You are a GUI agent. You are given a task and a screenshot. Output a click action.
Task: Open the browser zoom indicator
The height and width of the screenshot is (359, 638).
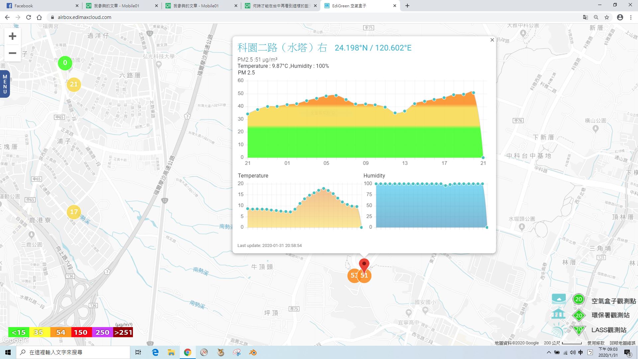tap(596, 17)
